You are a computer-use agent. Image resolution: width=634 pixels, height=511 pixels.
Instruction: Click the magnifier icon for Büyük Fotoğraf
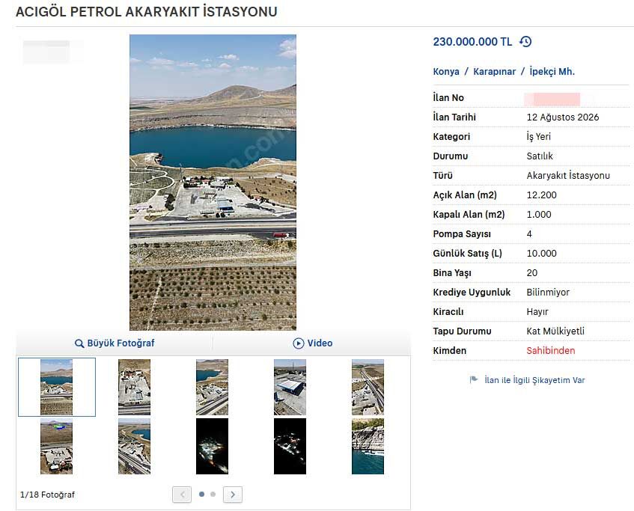coord(79,343)
